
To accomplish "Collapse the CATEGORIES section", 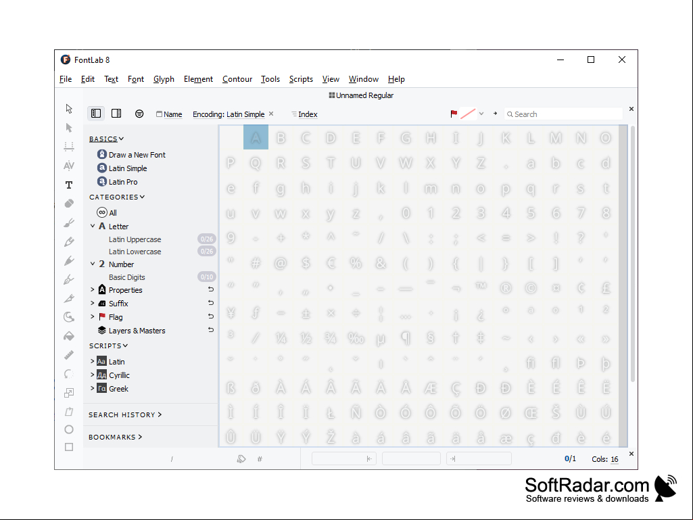I will tap(117, 197).
